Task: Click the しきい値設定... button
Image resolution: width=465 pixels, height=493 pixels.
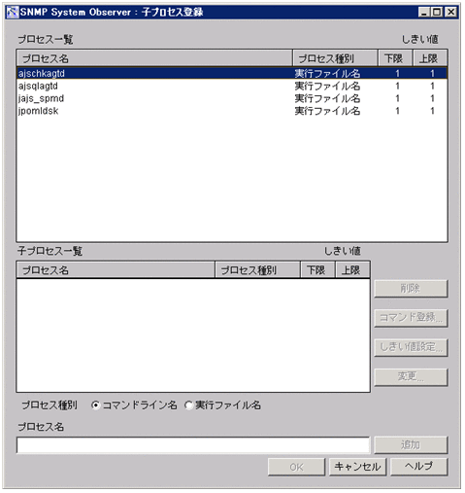Action: 411,347
